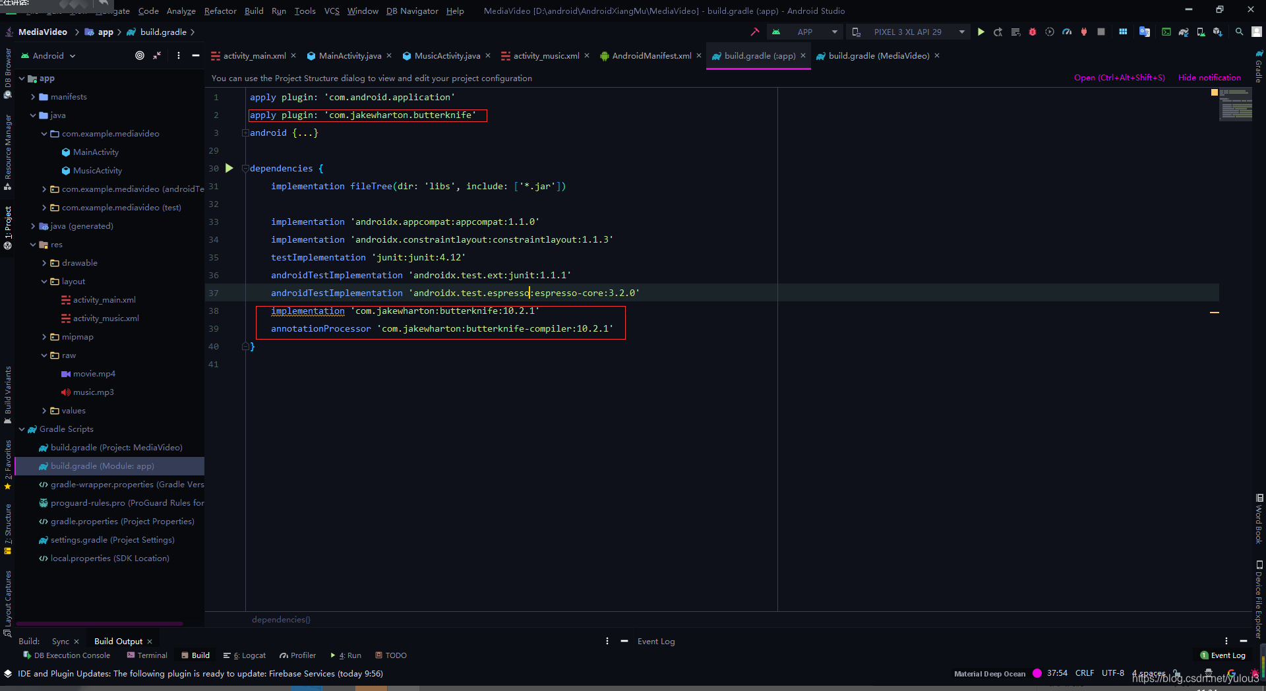Viewport: 1266px width, 691px height.
Task: Click Run with Coverage icon
Action: coord(1050,32)
